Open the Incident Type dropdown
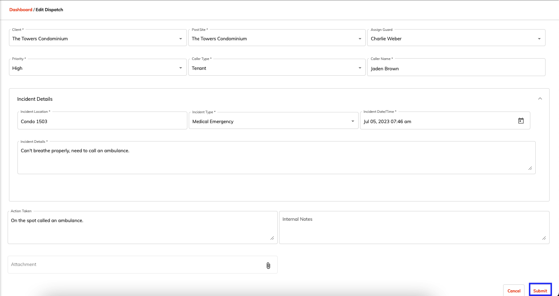 click(x=352, y=121)
